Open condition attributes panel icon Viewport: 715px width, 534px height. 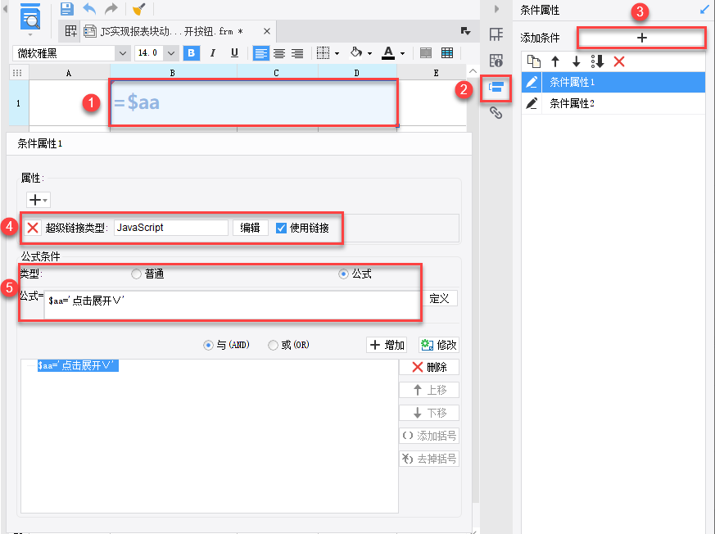496,87
